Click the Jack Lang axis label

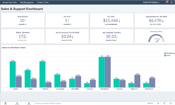pyautogui.click(x=120, y=89)
